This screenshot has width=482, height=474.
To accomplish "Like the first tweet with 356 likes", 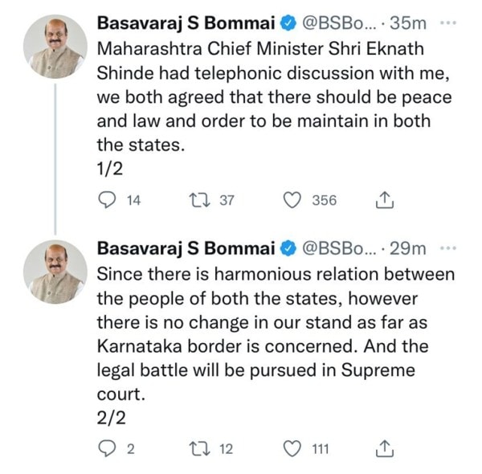I will pyautogui.click(x=293, y=201).
